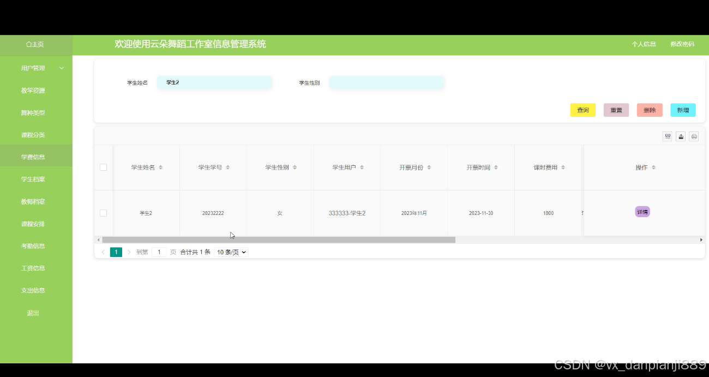Open 考勤信息 in sidebar
The height and width of the screenshot is (377, 709).
click(x=33, y=246)
